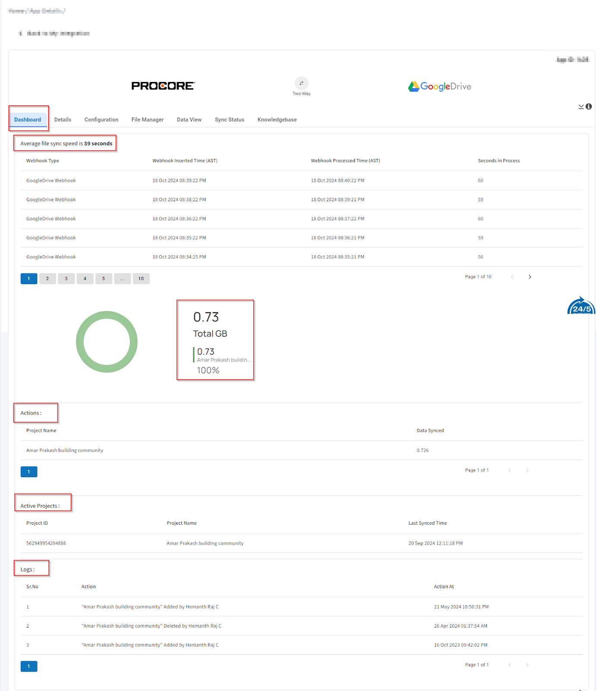Switch to the Dashboard tab

click(x=28, y=120)
